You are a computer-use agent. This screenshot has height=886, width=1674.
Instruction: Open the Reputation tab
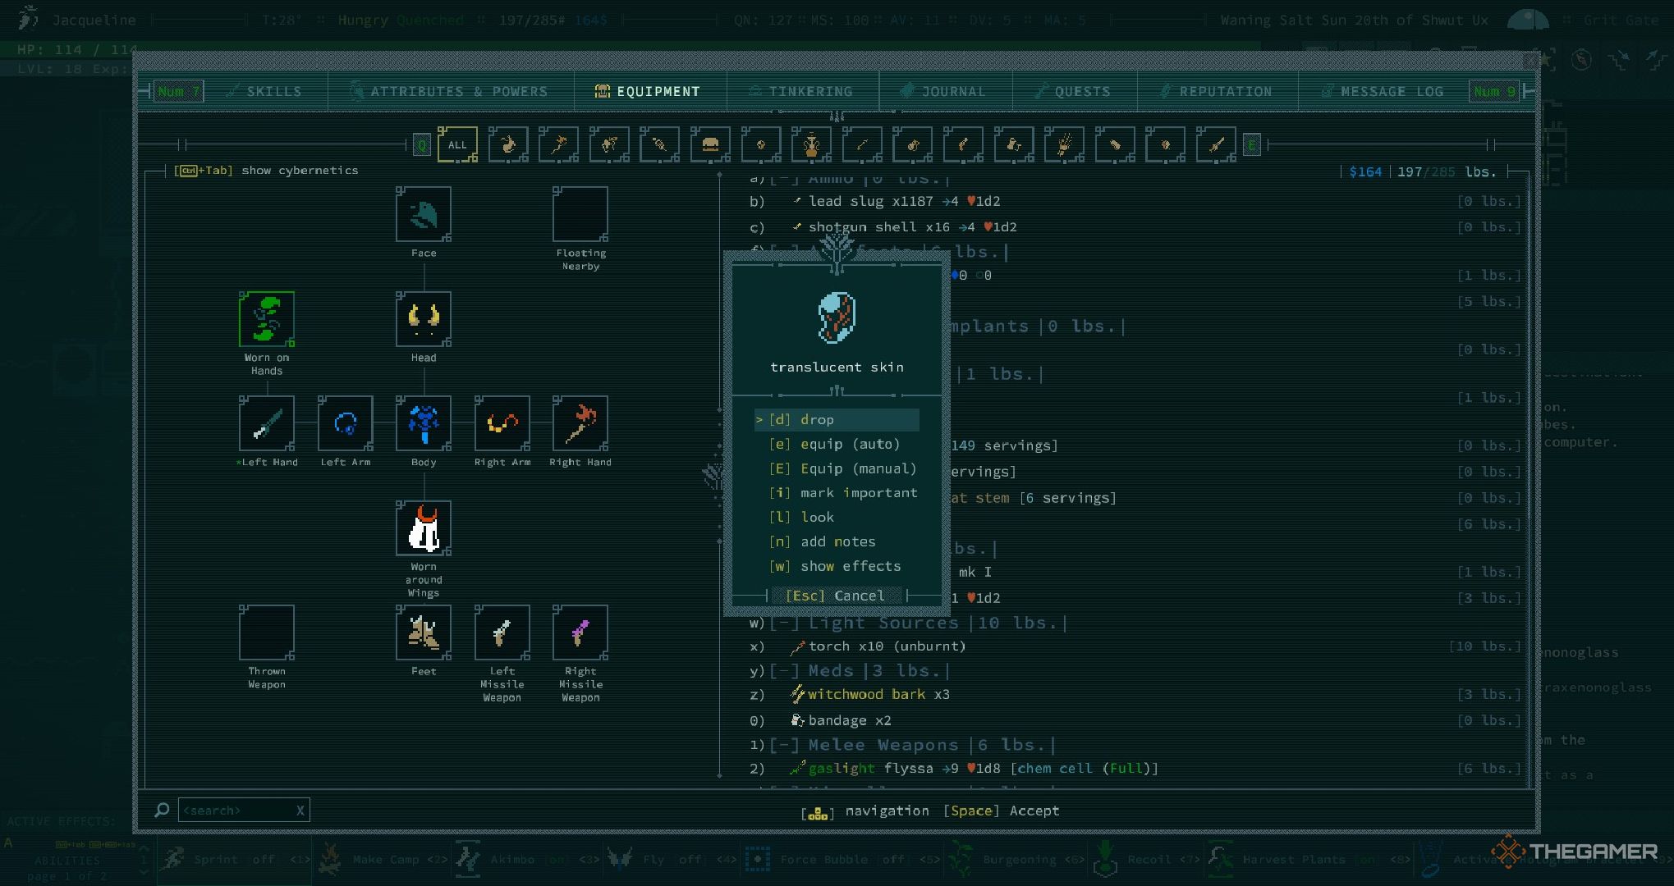[1218, 91]
